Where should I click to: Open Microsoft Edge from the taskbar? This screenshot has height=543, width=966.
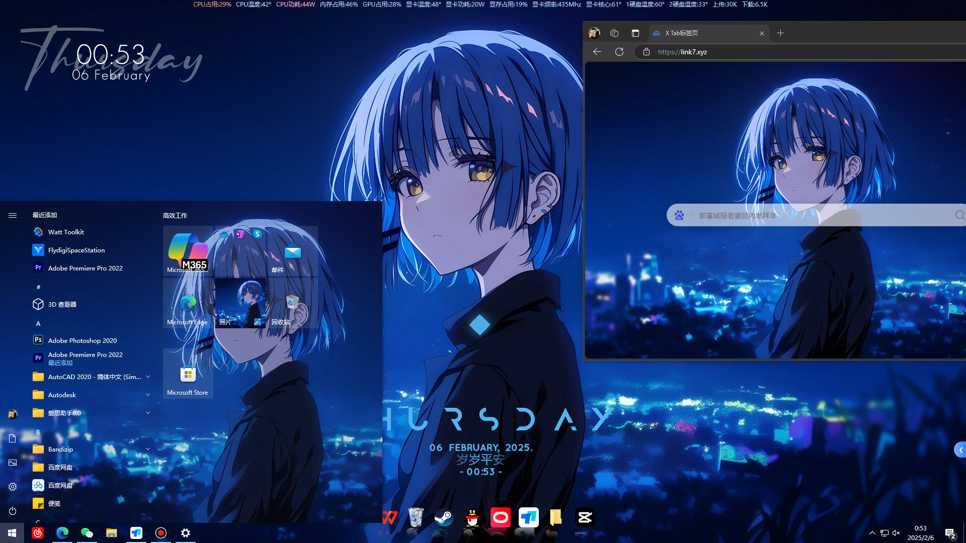point(62,533)
